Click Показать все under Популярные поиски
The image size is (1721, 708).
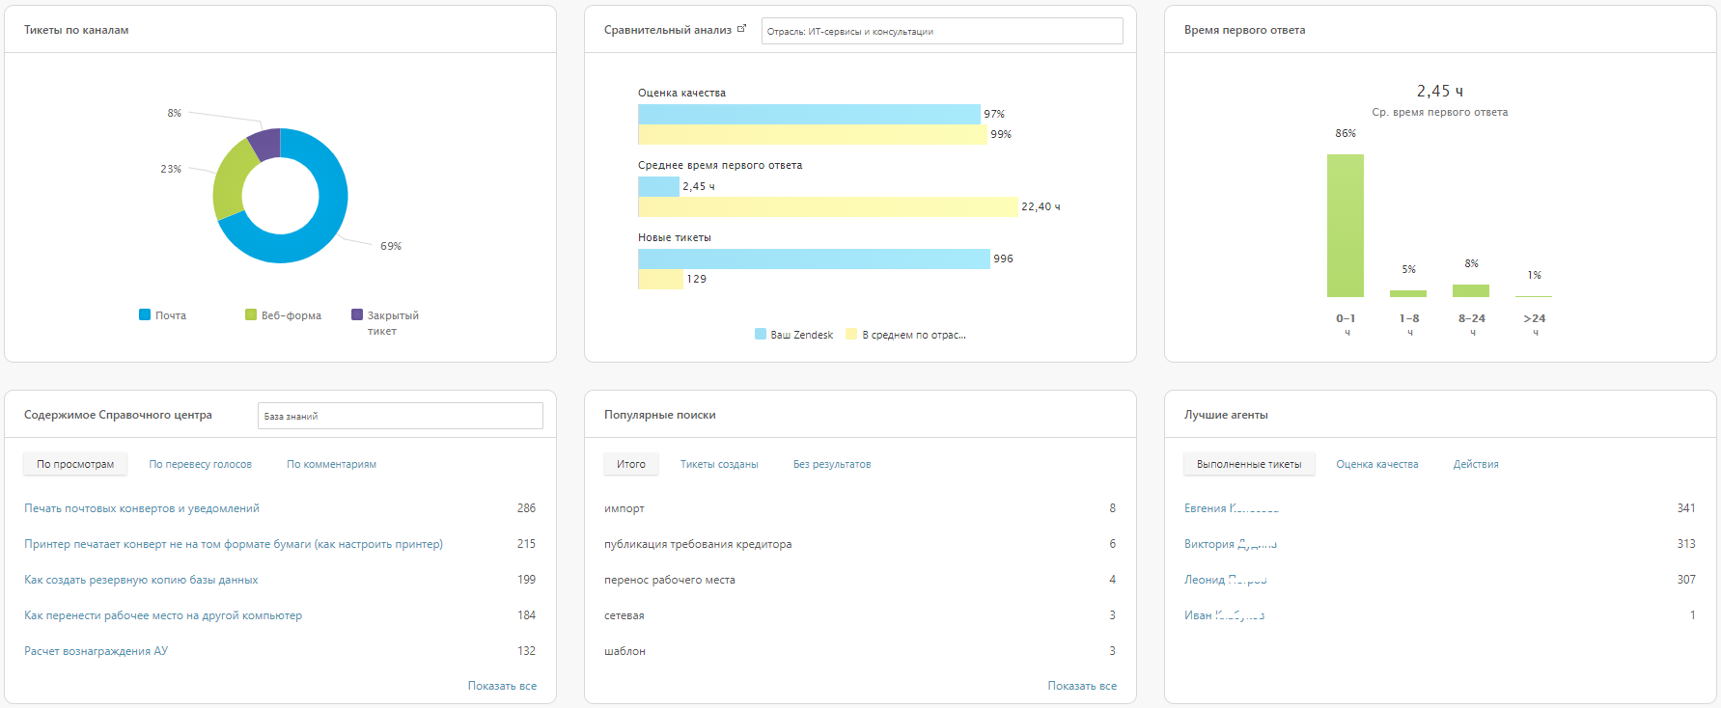[x=1082, y=686]
